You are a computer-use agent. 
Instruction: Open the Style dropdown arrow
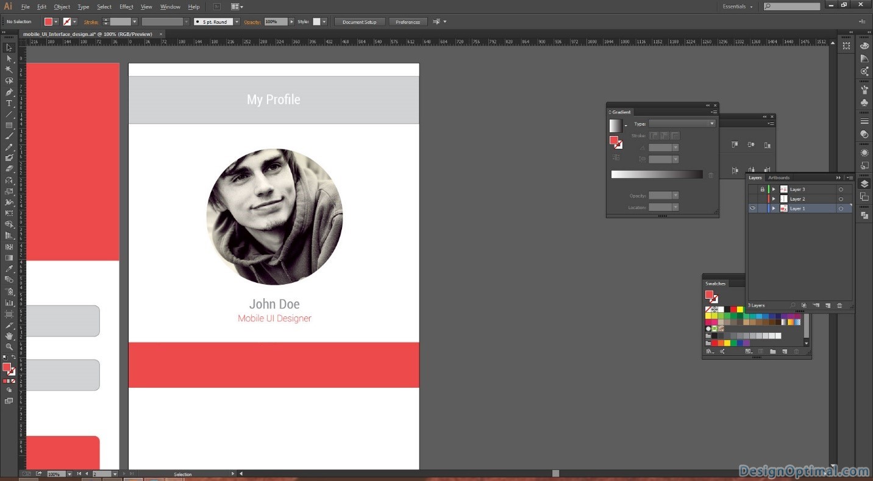pos(324,22)
